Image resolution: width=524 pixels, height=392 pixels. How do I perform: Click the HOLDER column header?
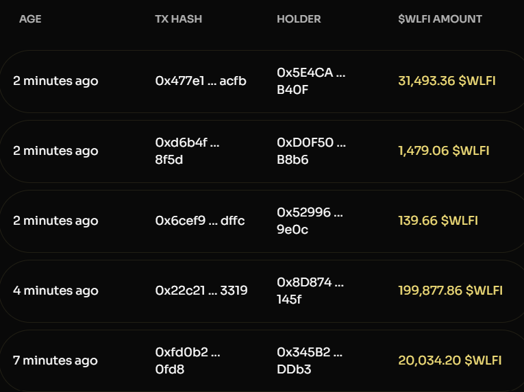[299, 19]
